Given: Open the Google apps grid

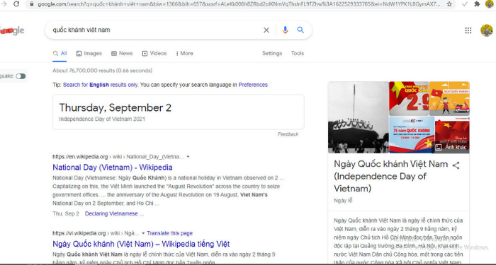Looking at the screenshot, I should coord(468,30).
